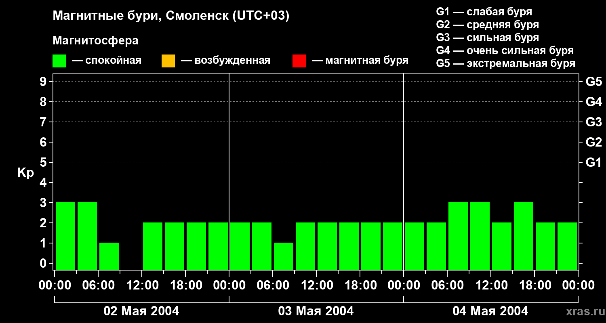Click the 12:00–15:00 Kp 2 bar on 04 Мая
Image resolution: width=606 pixels, height=323 pixels.
click(502, 246)
